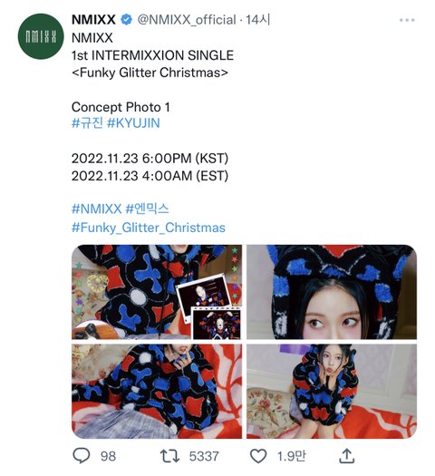Click the @NMIXX_official handle
Viewport: 435px width, 476px height.
[x=187, y=20]
